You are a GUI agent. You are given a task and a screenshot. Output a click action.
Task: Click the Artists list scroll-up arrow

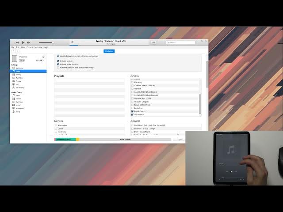[200, 80]
